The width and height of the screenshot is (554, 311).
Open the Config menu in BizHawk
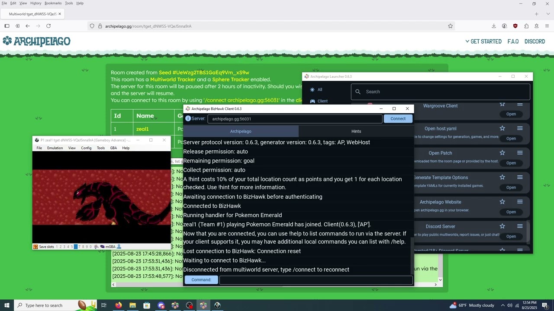[86, 148]
